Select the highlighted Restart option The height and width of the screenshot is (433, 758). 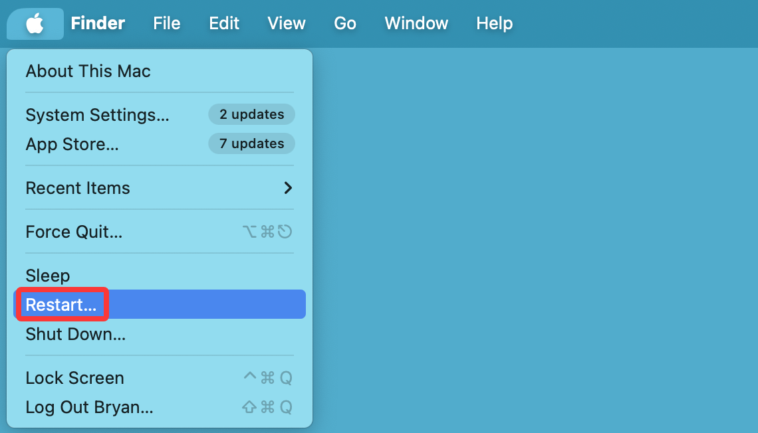coord(61,304)
